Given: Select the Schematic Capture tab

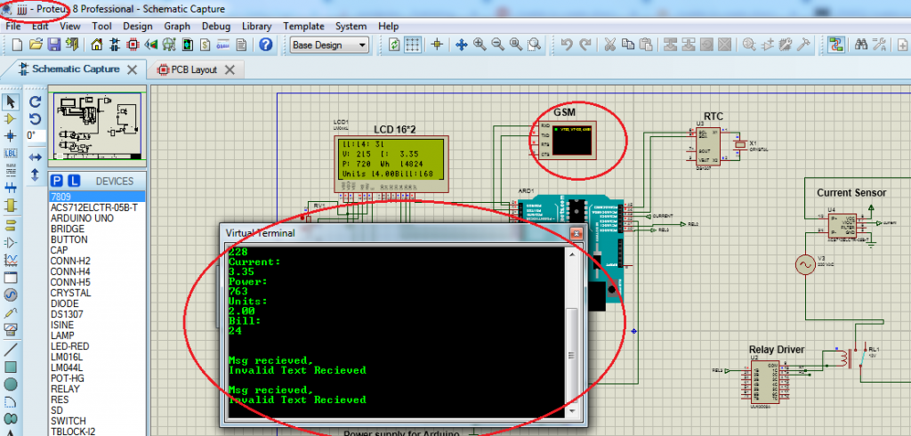Looking at the screenshot, I should coord(76,69).
